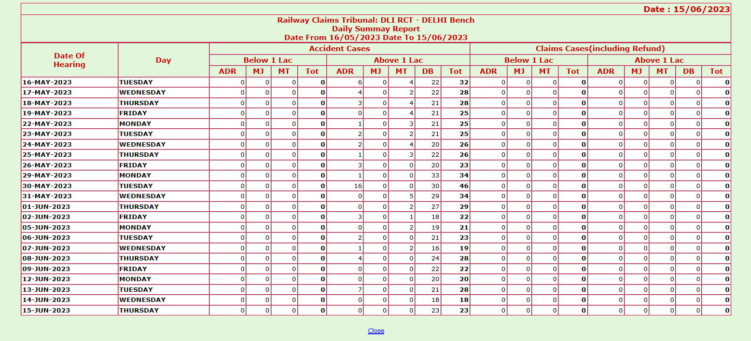This screenshot has width=751, height=341.
Task: Click the Daily Summay Report title
Action: point(375,29)
